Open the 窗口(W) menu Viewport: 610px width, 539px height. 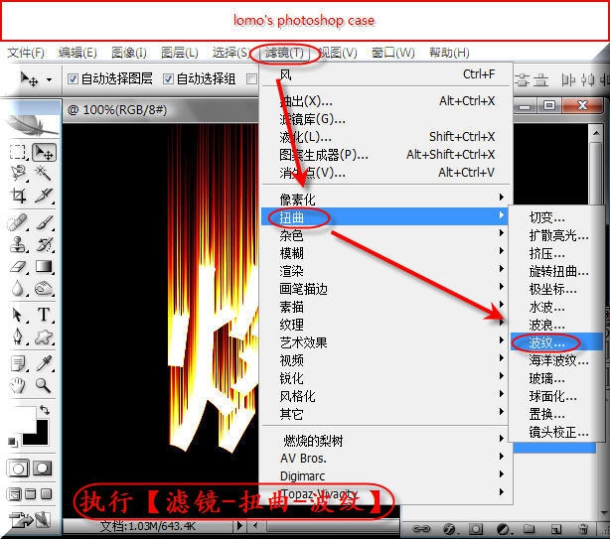point(393,53)
